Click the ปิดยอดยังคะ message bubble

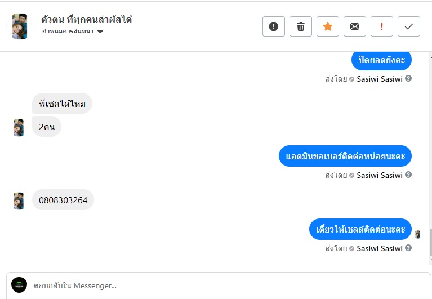coord(381,60)
